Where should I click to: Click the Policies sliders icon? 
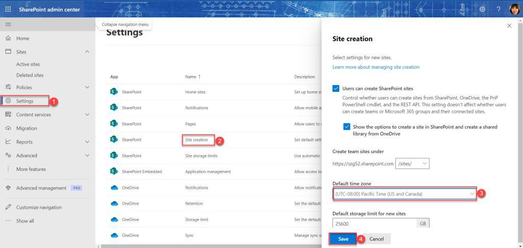(8, 87)
